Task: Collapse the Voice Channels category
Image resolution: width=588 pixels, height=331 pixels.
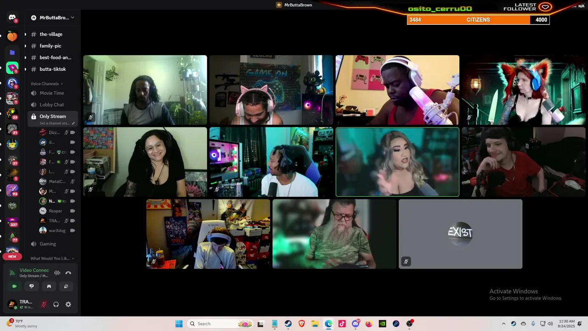Action: (x=47, y=84)
